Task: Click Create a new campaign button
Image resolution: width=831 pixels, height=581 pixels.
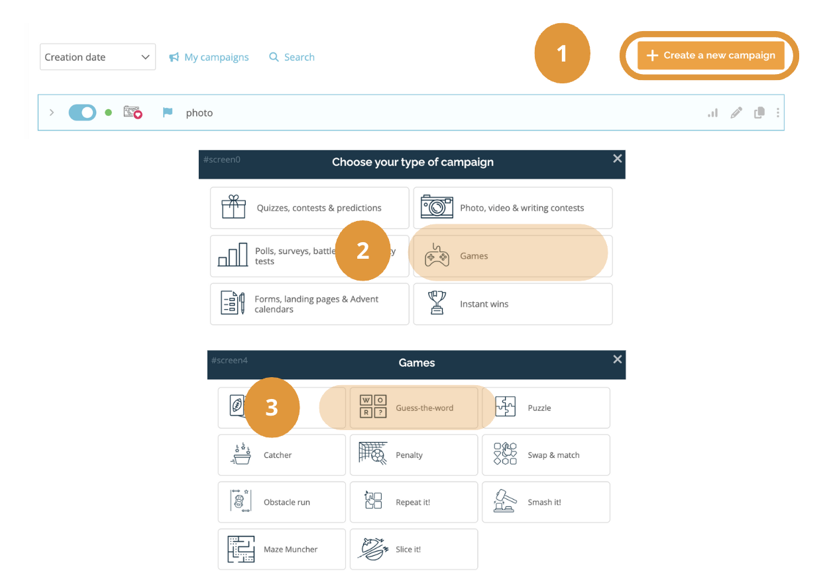Action: click(710, 56)
